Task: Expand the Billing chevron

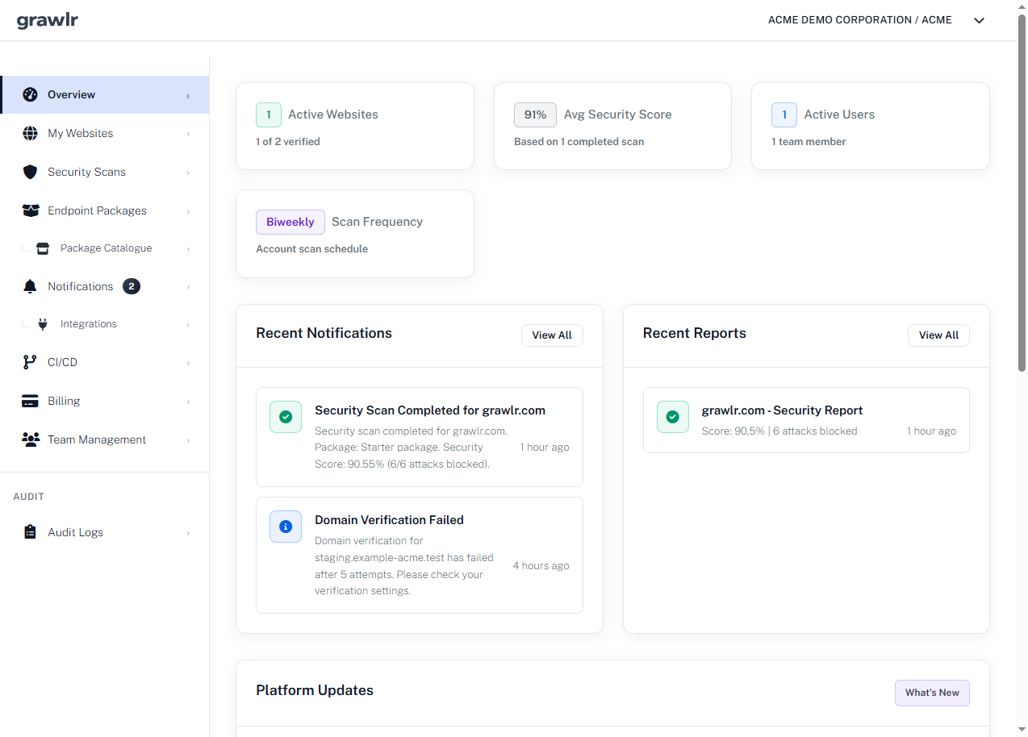Action: click(188, 402)
